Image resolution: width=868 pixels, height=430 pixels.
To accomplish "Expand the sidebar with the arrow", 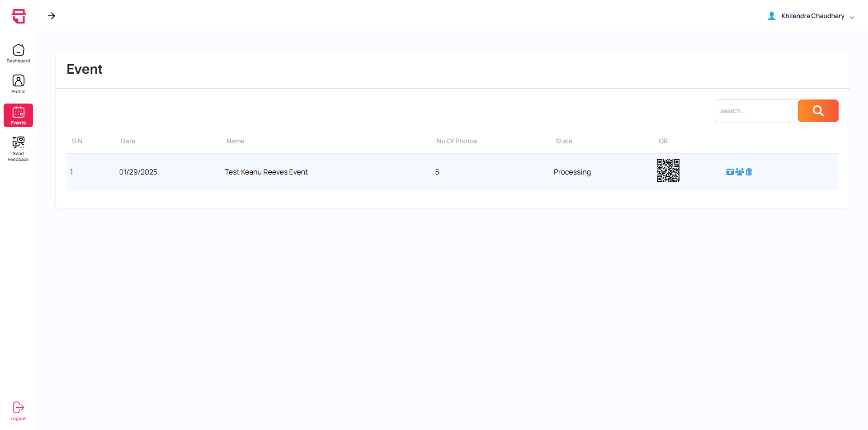I will click(52, 16).
